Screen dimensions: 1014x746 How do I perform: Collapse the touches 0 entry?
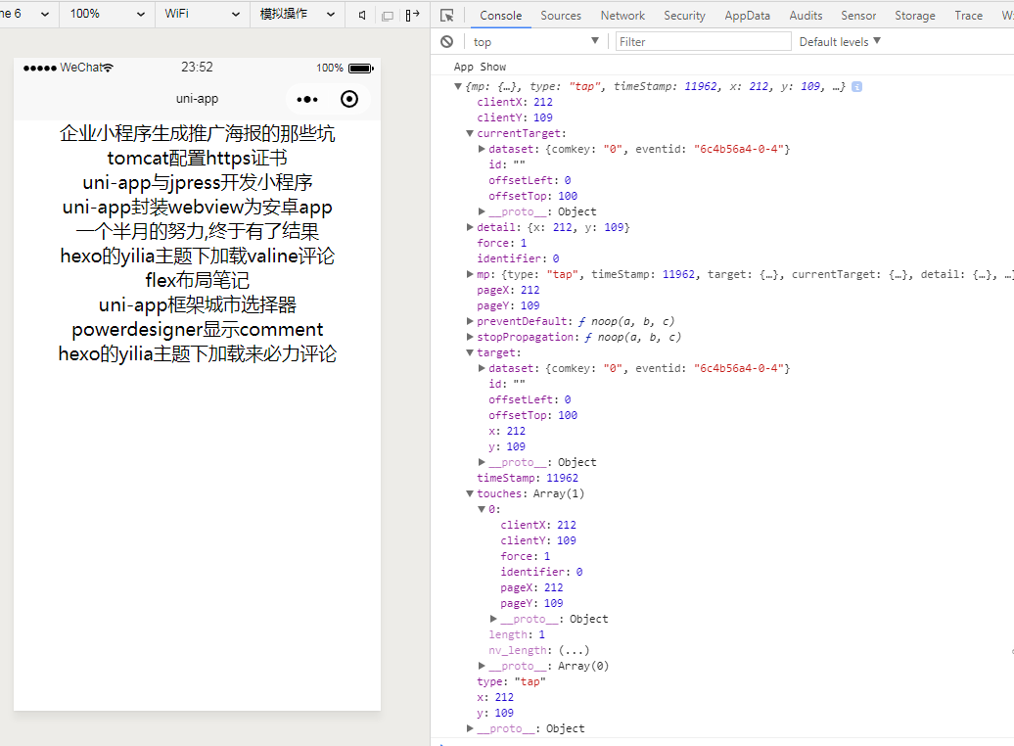tap(482, 509)
